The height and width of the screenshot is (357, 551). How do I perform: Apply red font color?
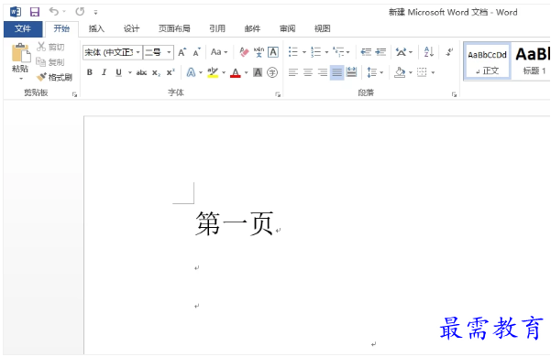(236, 72)
